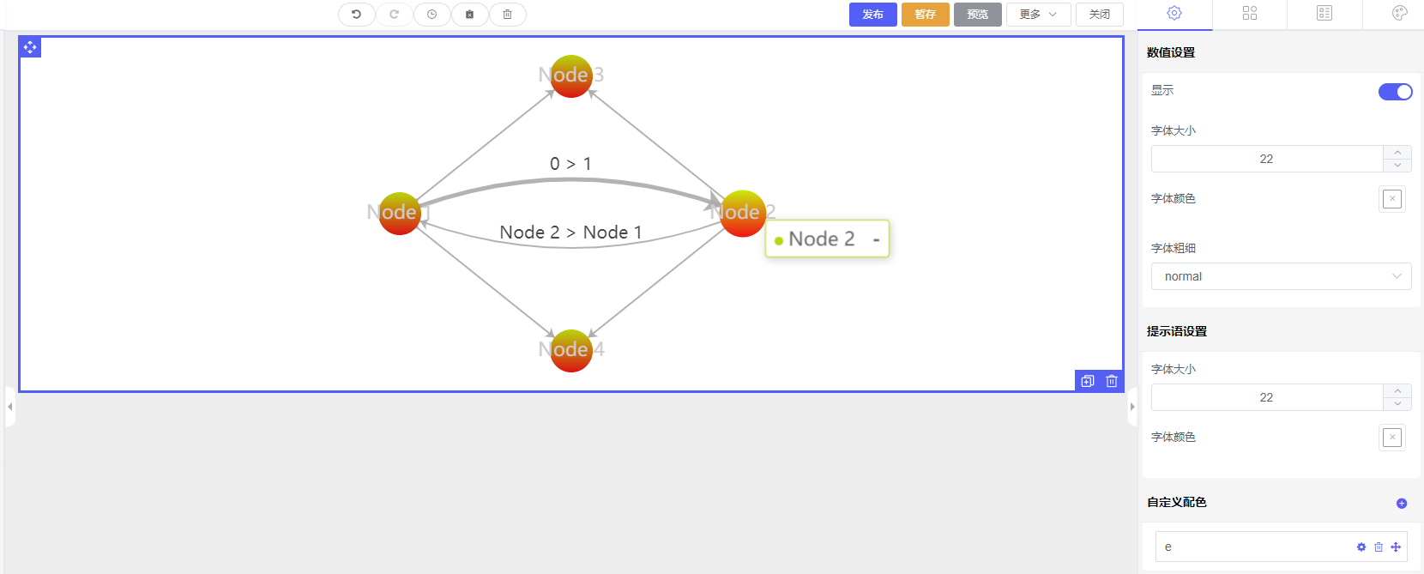1424x574 pixels.
Task: Click the 发布 publish button
Action: click(x=872, y=15)
